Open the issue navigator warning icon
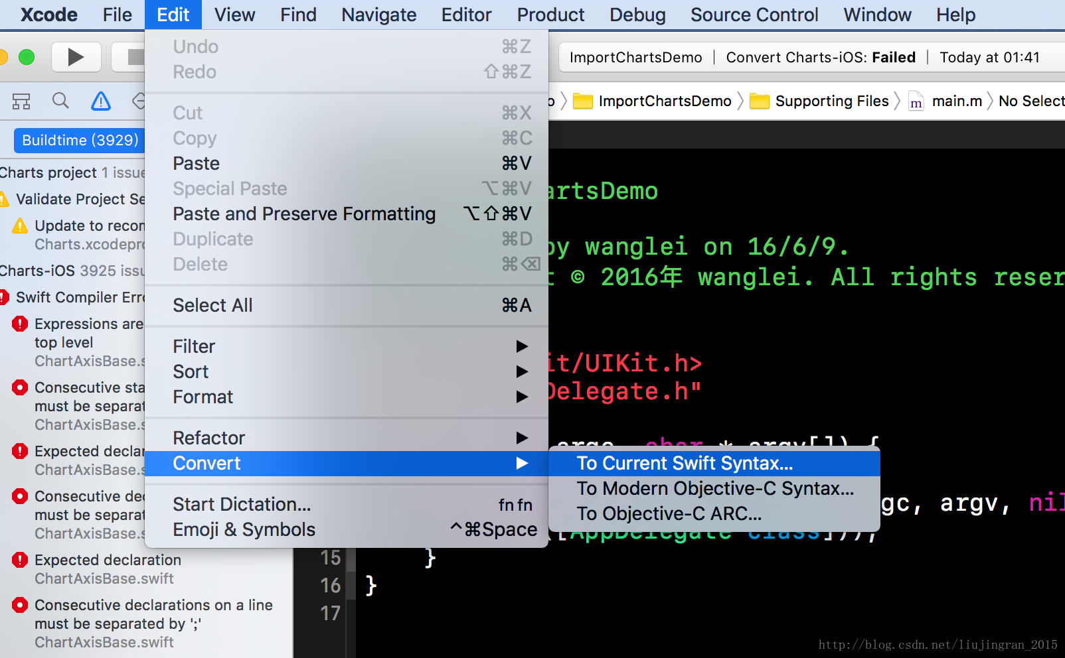 coord(101,101)
